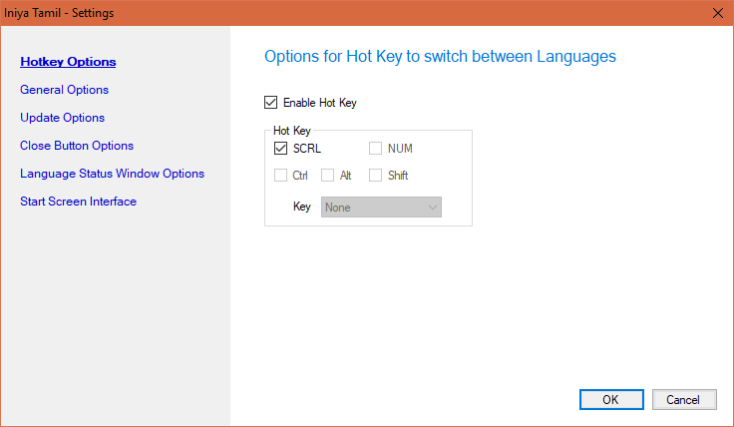Image resolution: width=734 pixels, height=427 pixels.
Task: Open Update Options page
Action: point(62,118)
